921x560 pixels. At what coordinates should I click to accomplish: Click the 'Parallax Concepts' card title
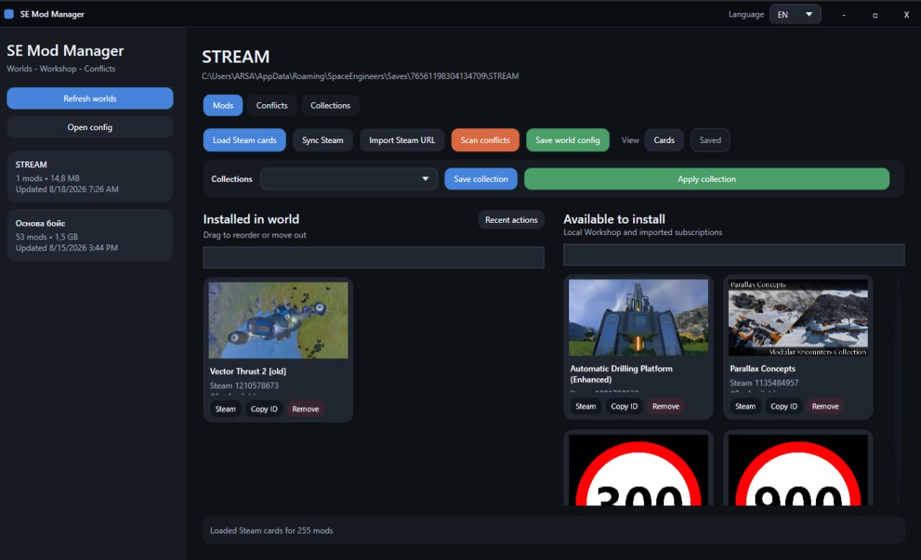[763, 369]
